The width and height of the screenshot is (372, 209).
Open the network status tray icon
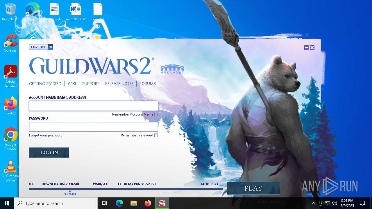click(x=328, y=203)
